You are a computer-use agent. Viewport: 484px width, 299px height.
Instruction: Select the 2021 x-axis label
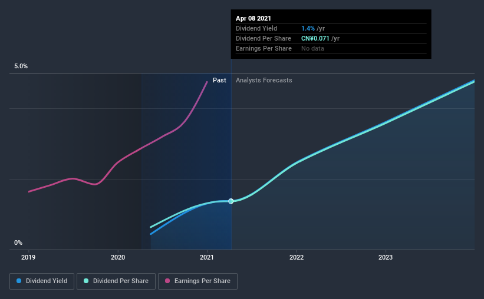(207, 257)
